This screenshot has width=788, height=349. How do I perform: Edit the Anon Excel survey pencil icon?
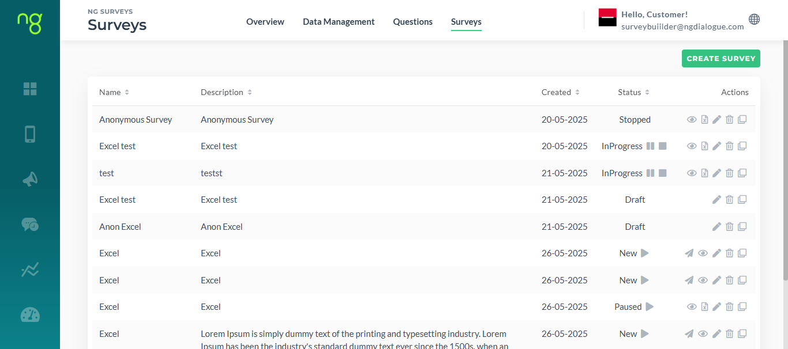(716, 227)
